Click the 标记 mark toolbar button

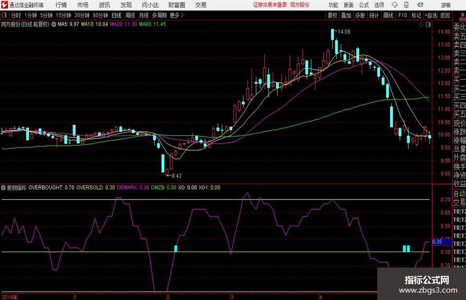416,15
